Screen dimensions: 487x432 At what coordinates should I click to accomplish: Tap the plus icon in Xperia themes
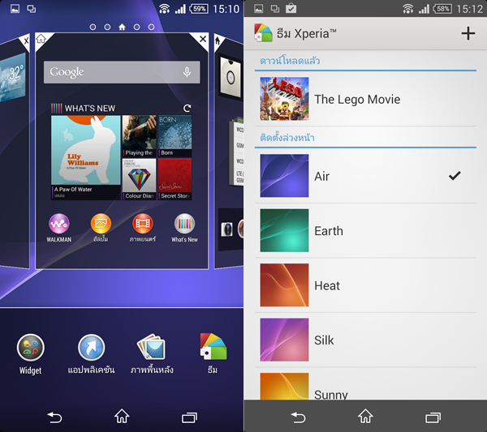coord(468,33)
